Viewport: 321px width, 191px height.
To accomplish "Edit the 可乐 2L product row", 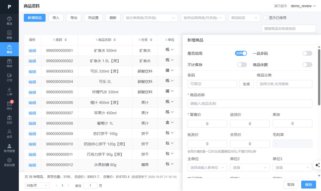I will pyautogui.click(x=32, y=82).
